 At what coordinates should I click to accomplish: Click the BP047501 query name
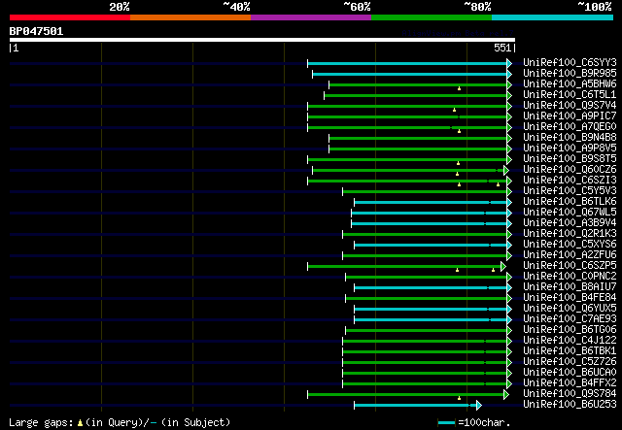pos(36,31)
